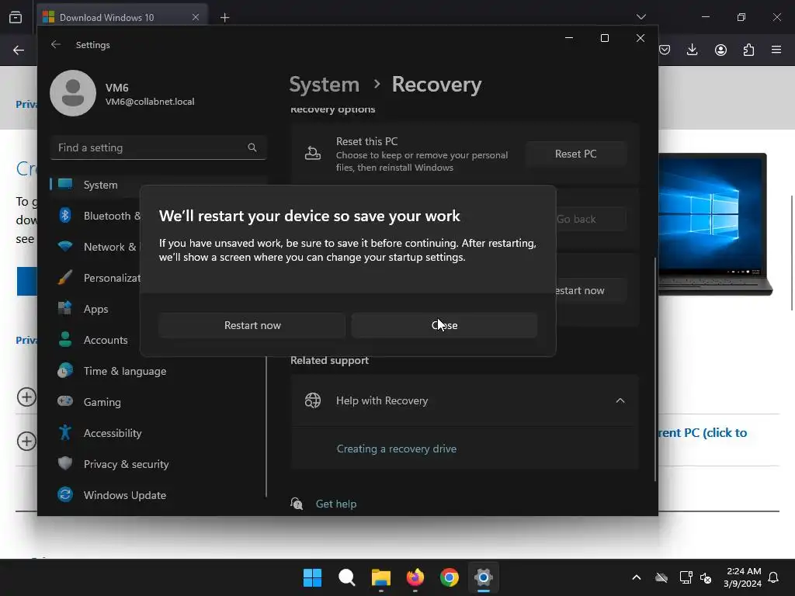Click the Gaming controller icon

[65, 401]
